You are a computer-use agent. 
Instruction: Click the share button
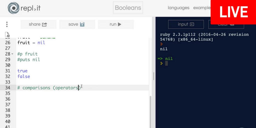tap(38, 24)
